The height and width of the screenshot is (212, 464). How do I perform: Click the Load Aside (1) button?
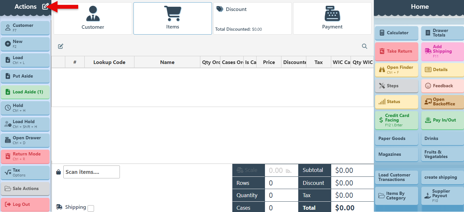[25, 92]
